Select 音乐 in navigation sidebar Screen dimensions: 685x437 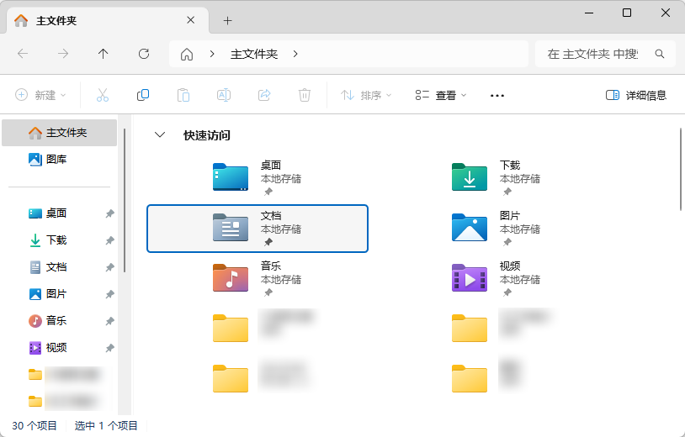[x=60, y=321]
